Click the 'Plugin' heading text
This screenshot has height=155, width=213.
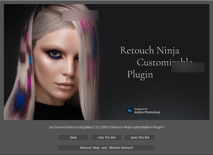[140, 75]
